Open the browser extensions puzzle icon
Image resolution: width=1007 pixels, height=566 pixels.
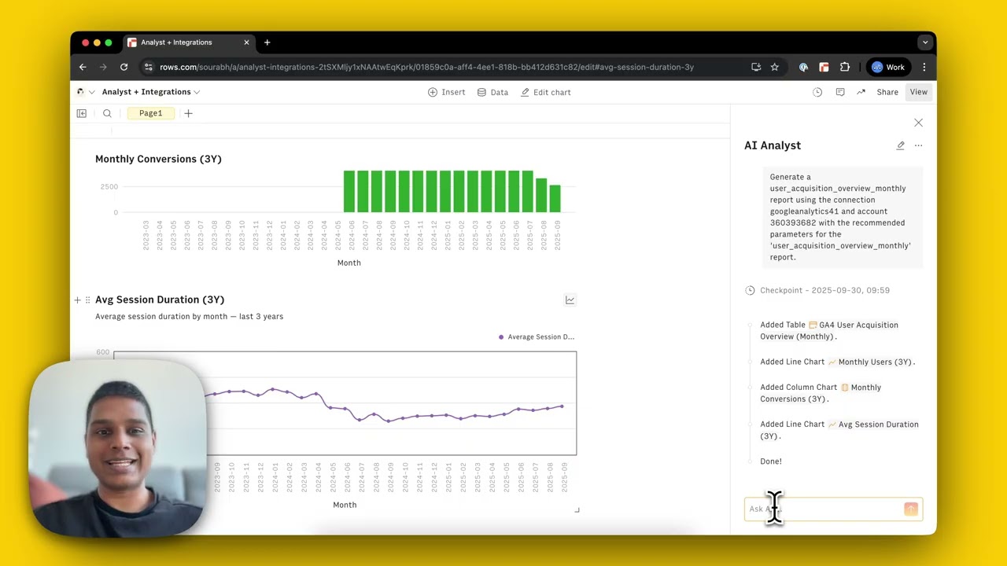coord(845,67)
